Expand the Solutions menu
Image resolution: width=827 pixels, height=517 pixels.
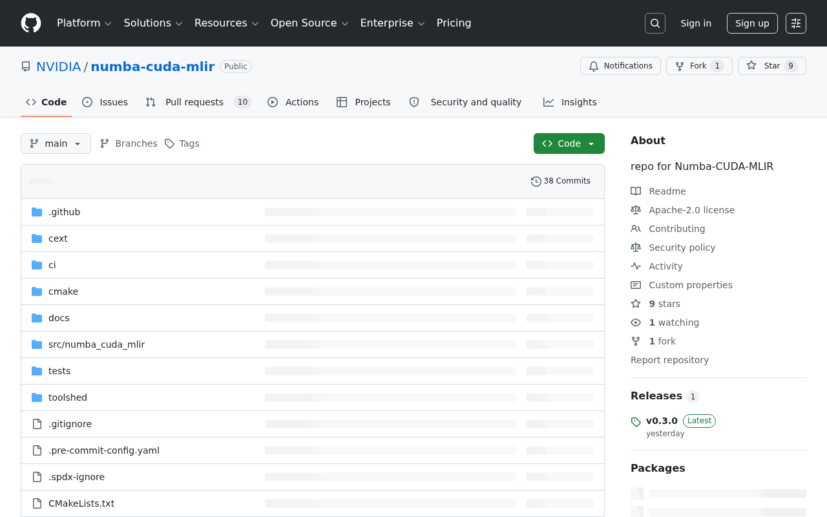(x=153, y=23)
